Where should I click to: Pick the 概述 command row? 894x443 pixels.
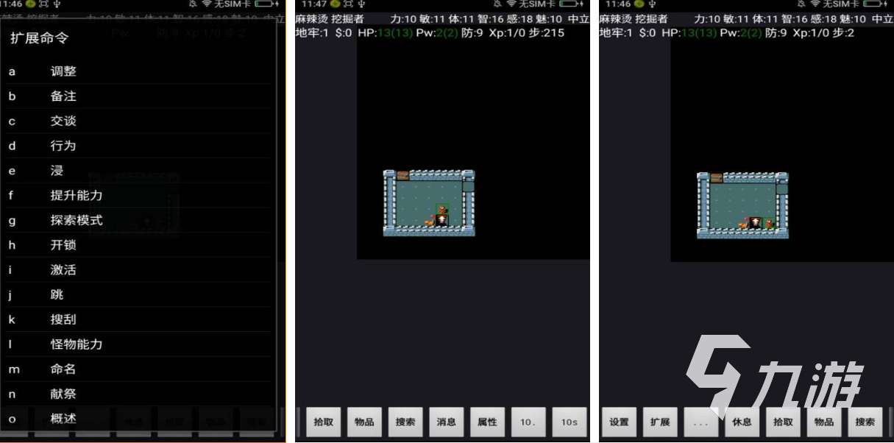(x=140, y=419)
